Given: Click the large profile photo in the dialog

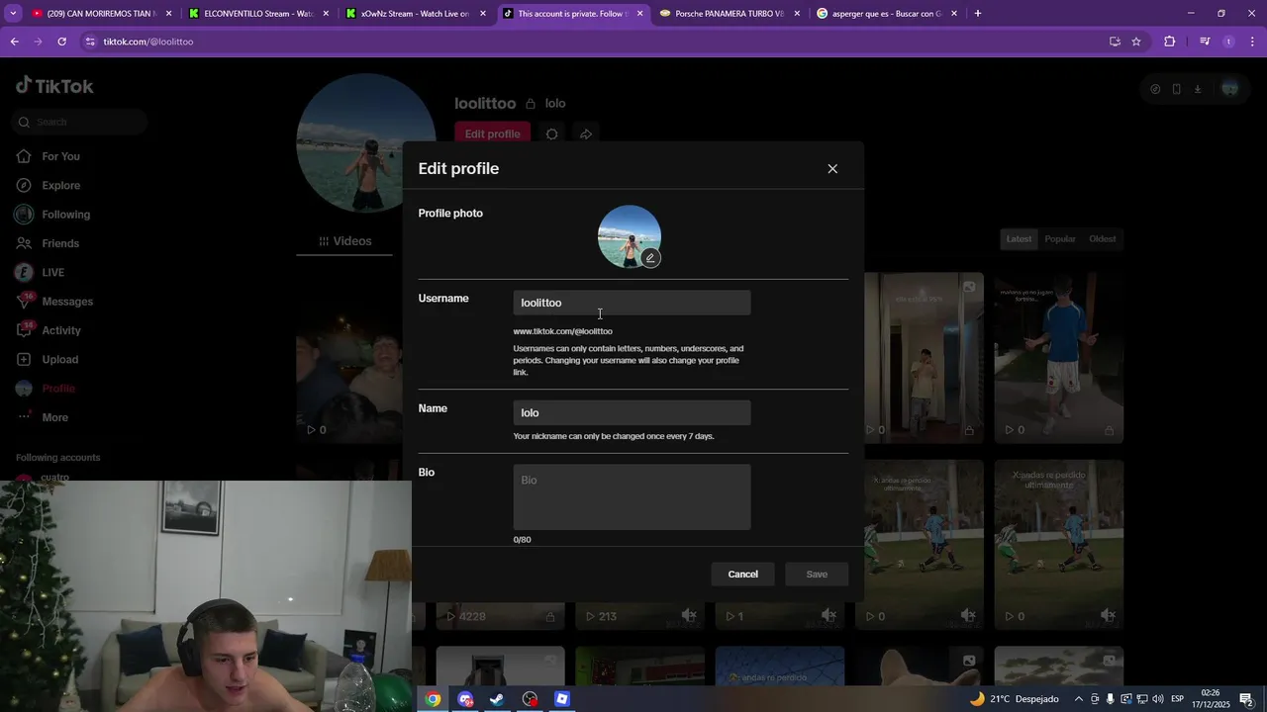Looking at the screenshot, I should coord(630,236).
